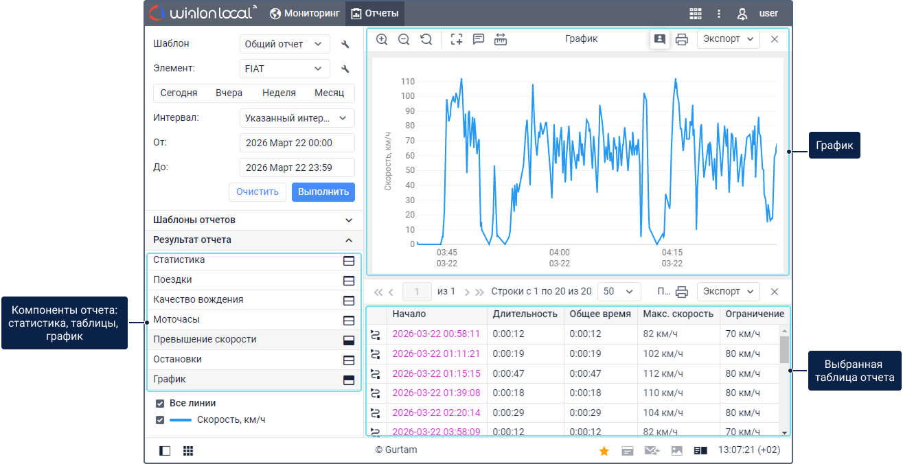Click the blue Скорость line color swatch
This screenshot has height=464, width=903.
pyautogui.click(x=180, y=420)
